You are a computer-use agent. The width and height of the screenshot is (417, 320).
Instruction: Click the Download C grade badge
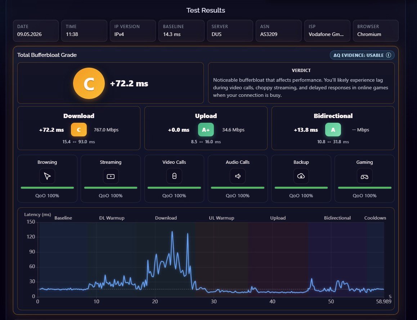79,130
